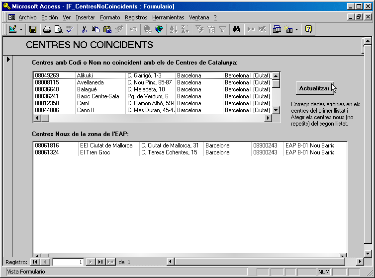This screenshot has height=278, width=375.
Task: Open the Ventana menu
Action: tap(199, 17)
